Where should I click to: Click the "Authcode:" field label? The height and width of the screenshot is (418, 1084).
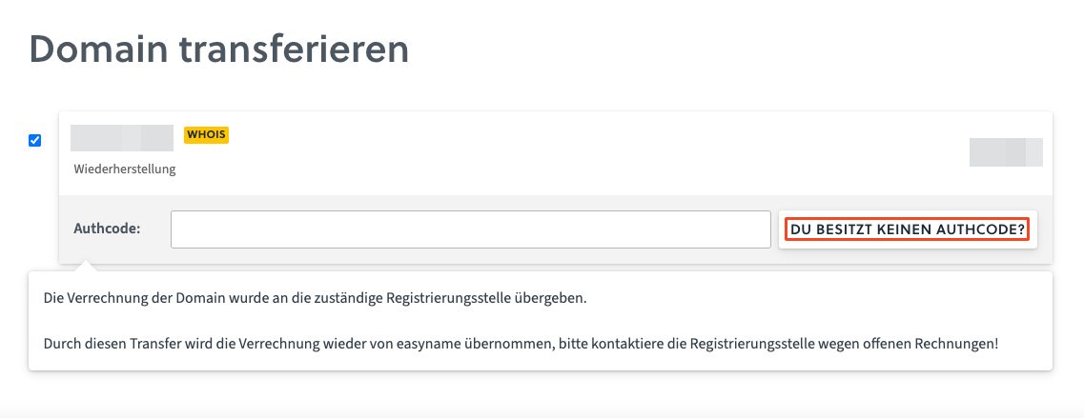107,229
